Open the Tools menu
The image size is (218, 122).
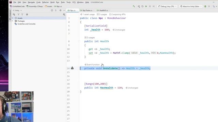(x=68, y=2)
